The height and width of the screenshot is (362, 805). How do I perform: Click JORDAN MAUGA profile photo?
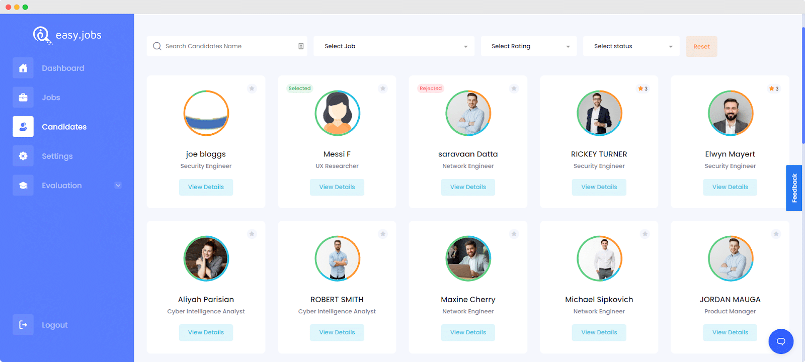pos(731,258)
